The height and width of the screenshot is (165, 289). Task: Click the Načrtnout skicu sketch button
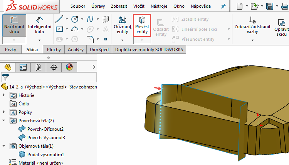[x=14, y=25]
